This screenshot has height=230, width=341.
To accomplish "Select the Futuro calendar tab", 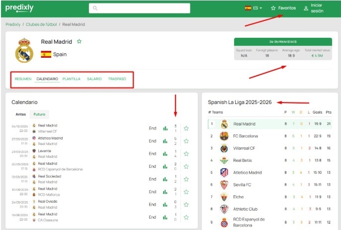I will click(39, 114).
